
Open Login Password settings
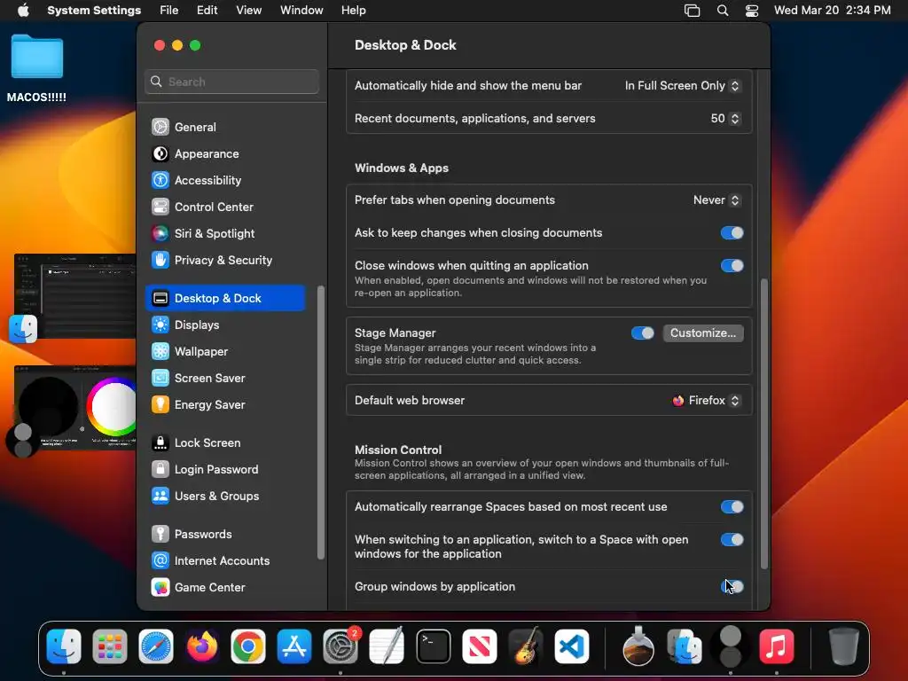(224, 470)
